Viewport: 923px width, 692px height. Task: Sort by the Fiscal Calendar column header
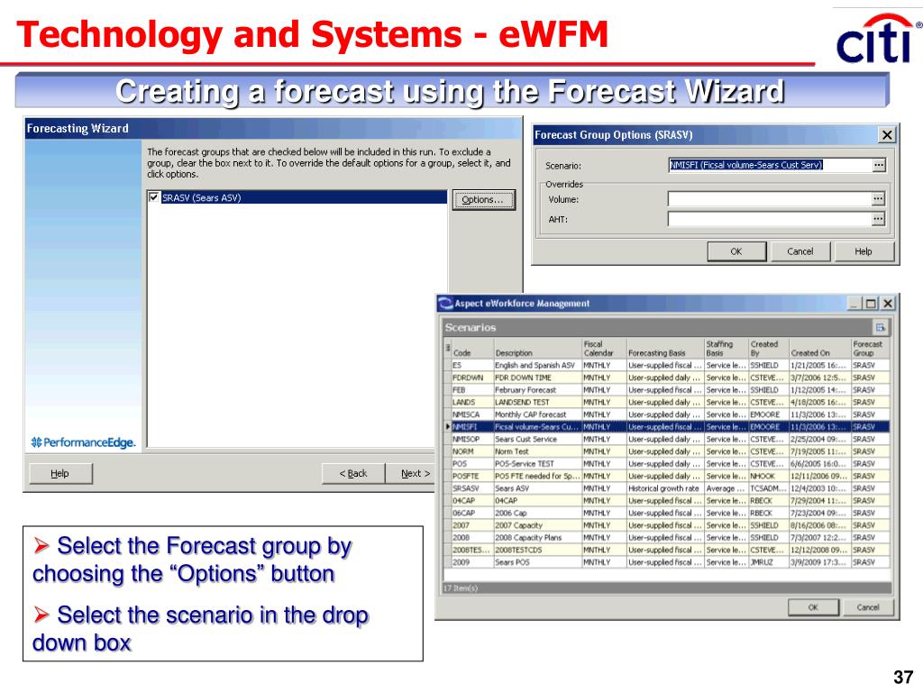tap(605, 349)
